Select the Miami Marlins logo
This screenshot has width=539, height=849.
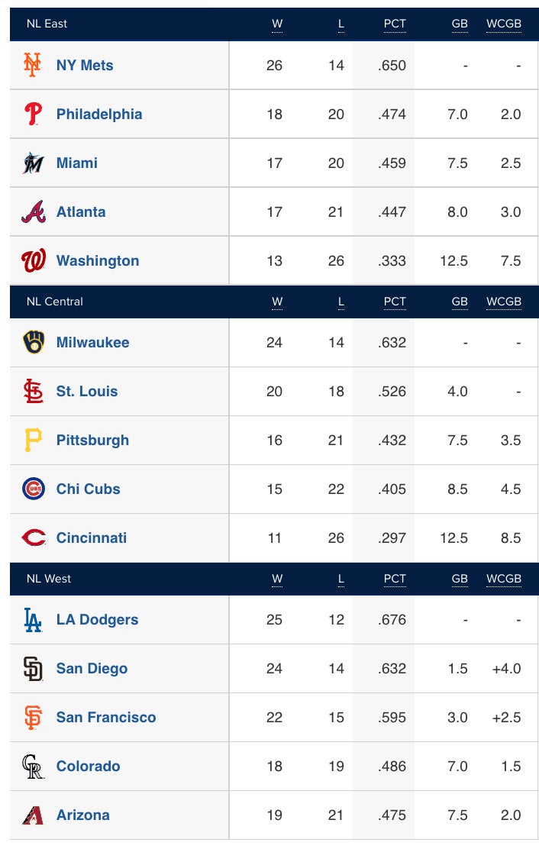click(33, 163)
